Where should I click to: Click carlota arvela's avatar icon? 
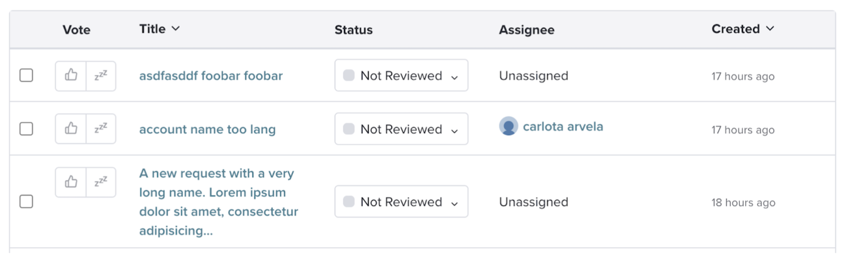point(508,126)
